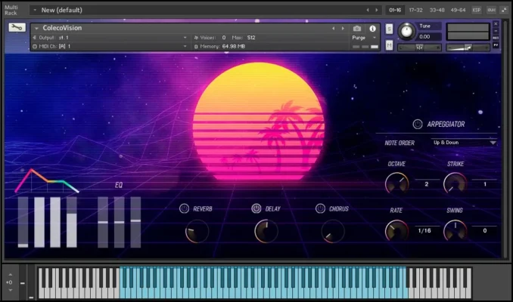Viewport: 513px width, 302px height.
Task: Switch to the 33-48 rack page
Action: point(437,10)
